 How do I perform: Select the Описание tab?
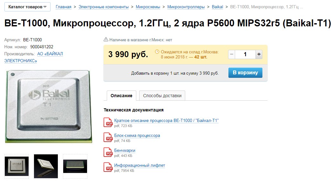121,96
